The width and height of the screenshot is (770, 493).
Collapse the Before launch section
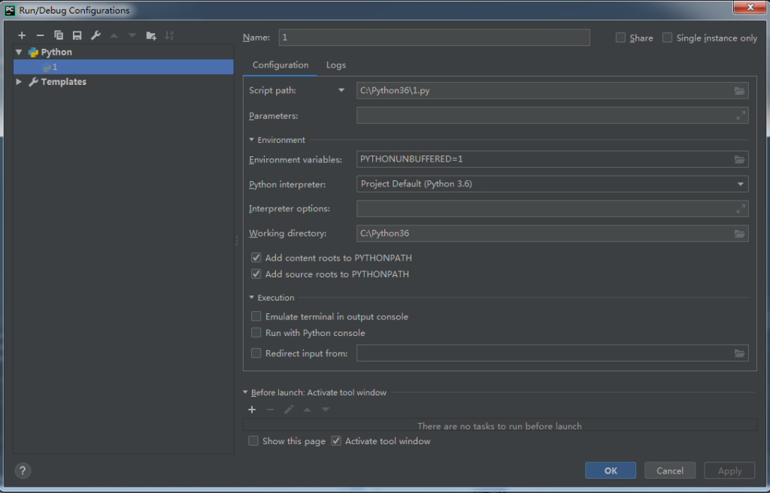(245, 392)
